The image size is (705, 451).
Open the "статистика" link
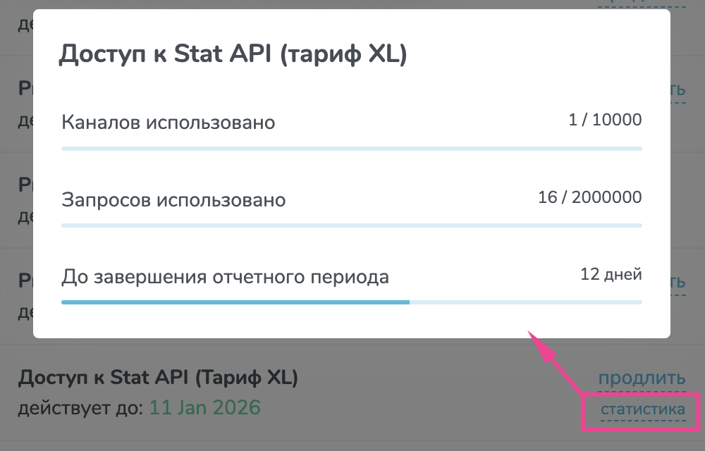click(642, 409)
